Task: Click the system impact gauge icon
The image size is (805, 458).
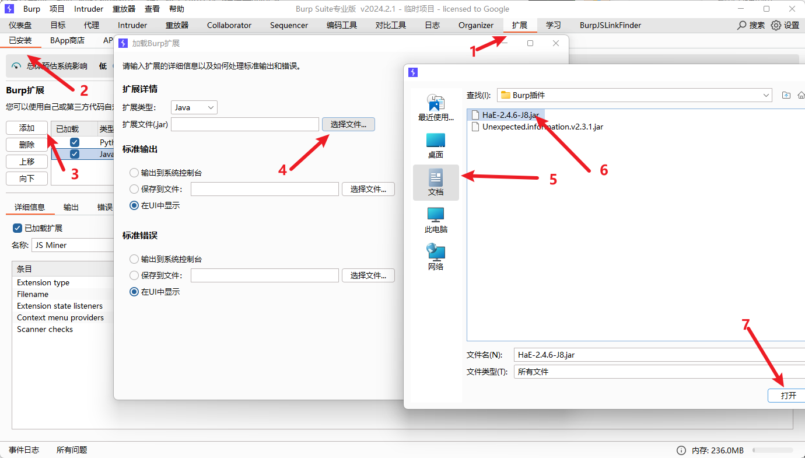Action: [16, 66]
